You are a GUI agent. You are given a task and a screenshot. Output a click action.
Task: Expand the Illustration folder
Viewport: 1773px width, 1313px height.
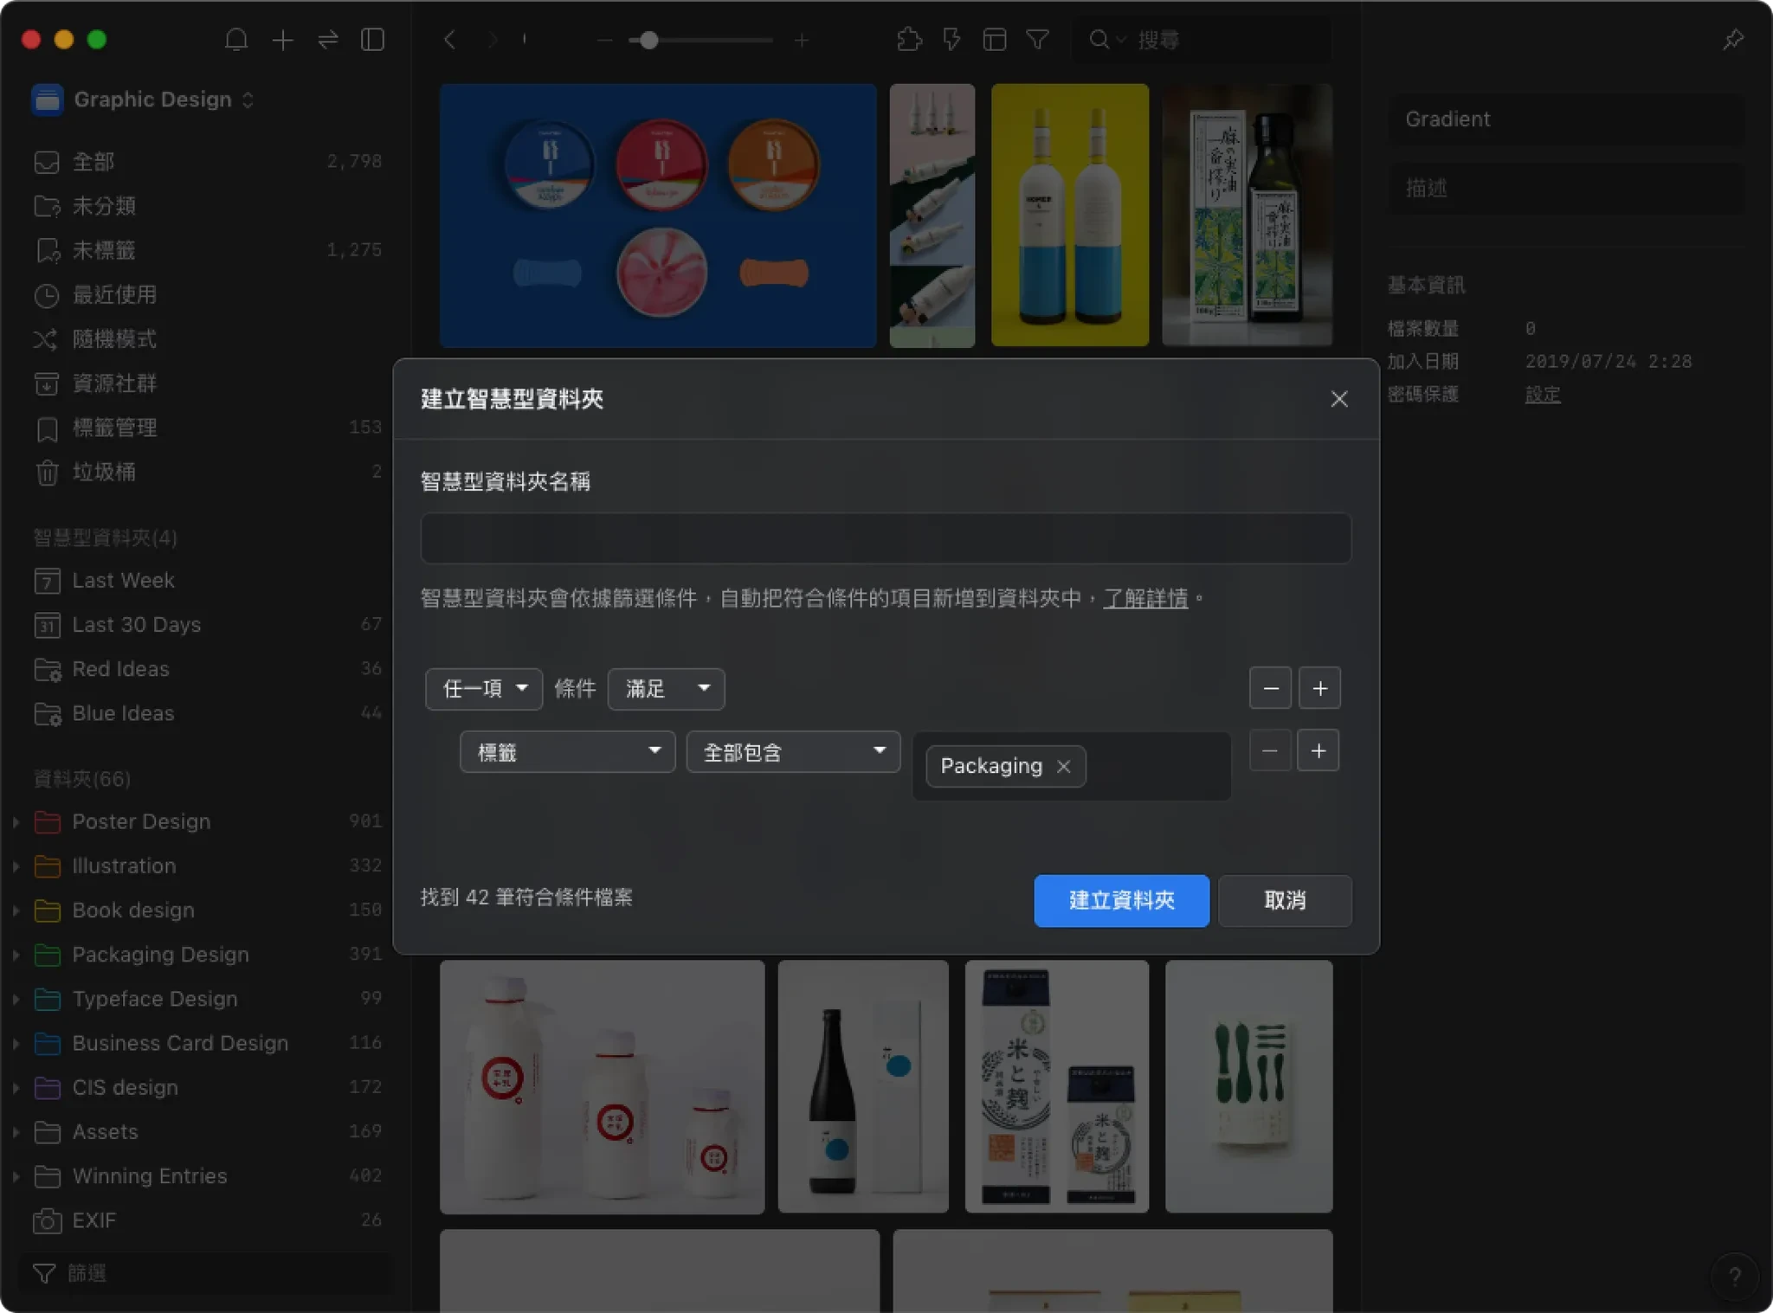[16, 866]
